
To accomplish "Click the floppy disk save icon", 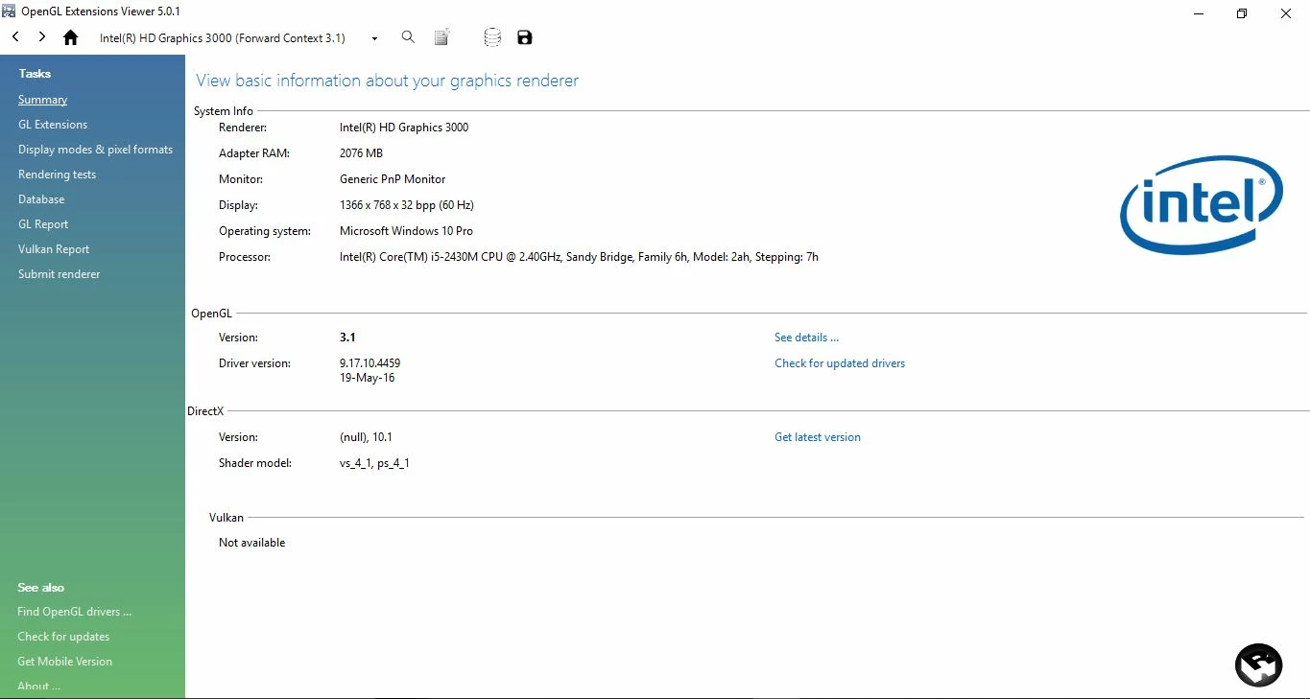I will coord(524,37).
